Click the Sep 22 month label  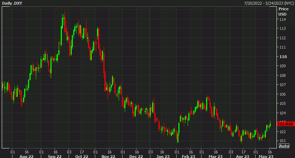55,156
